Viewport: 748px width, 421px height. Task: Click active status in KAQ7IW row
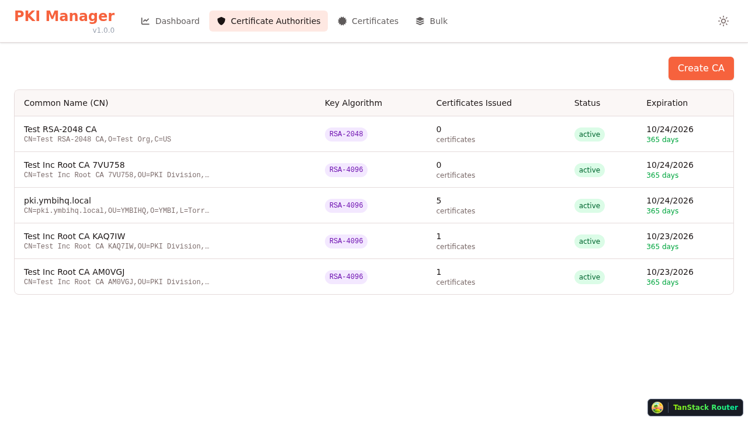(590, 241)
